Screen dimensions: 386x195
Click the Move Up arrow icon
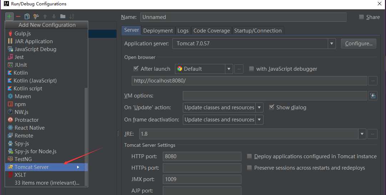tap(45, 16)
